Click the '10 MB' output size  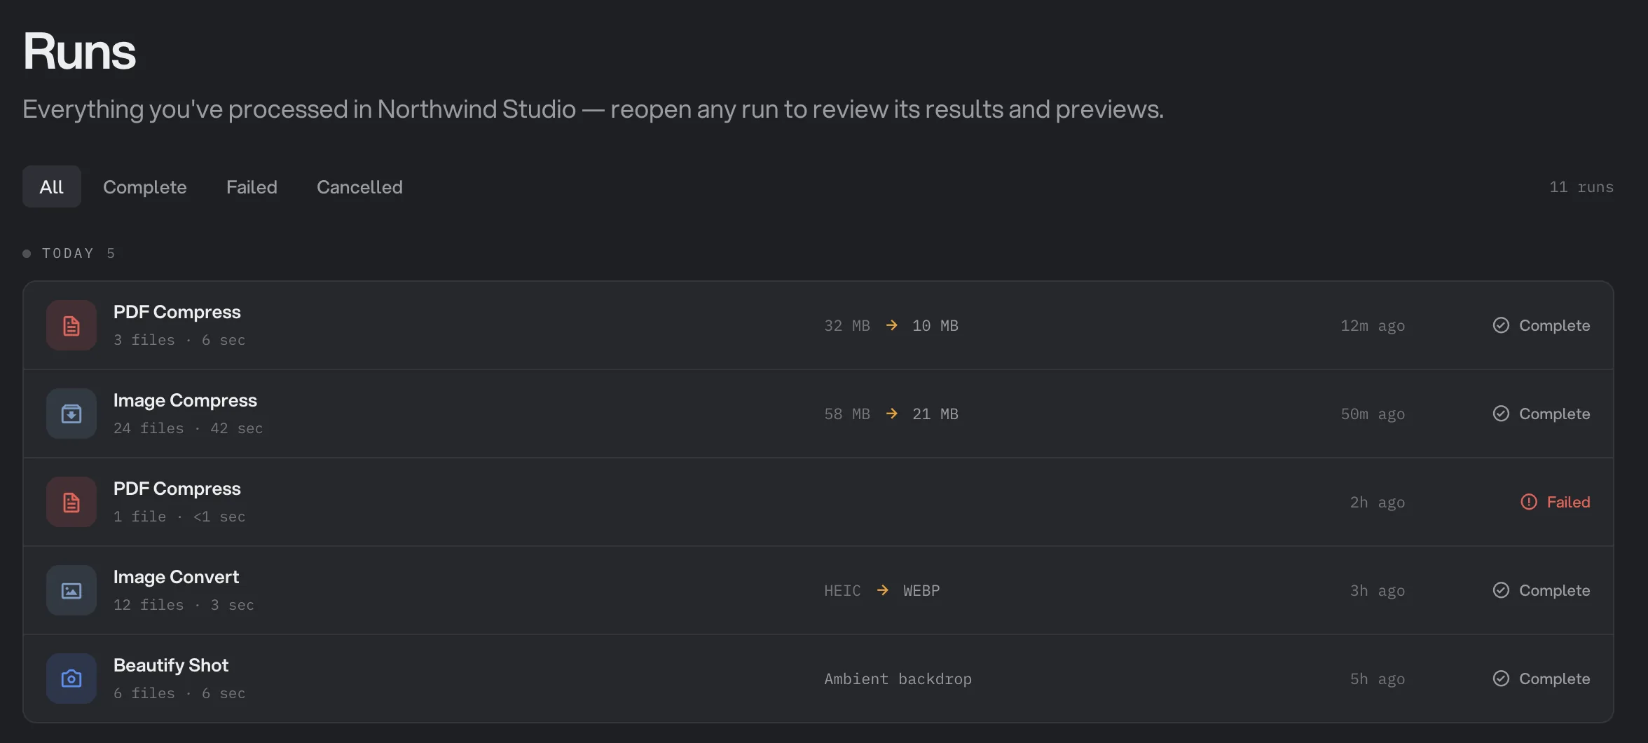point(935,326)
